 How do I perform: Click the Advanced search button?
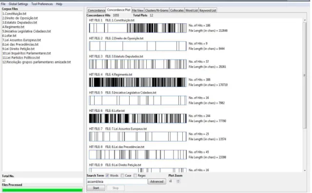pyautogui.click(x=157, y=181)
